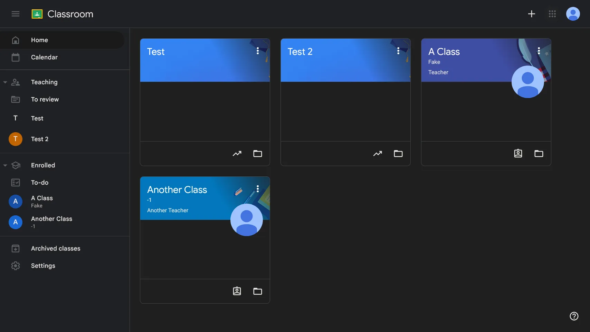Open gradebook trend icon for Test card

(237, 154)
